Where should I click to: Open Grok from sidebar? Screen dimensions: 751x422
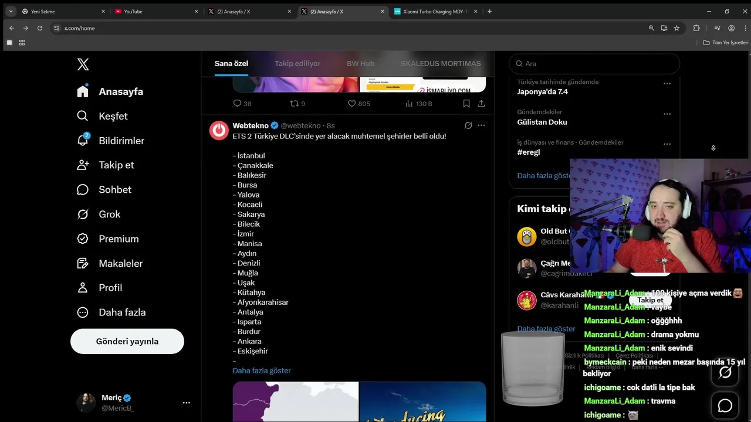point(98,214)
